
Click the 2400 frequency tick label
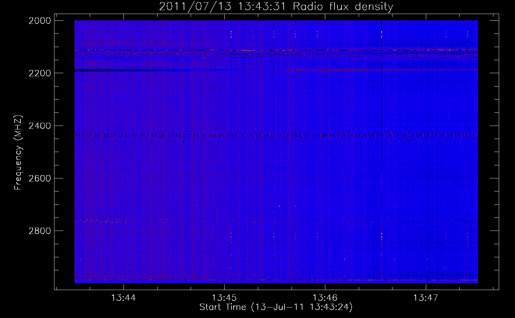40,126
